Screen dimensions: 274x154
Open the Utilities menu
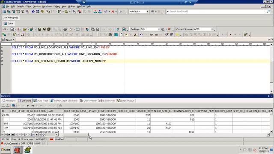point(71,6)
